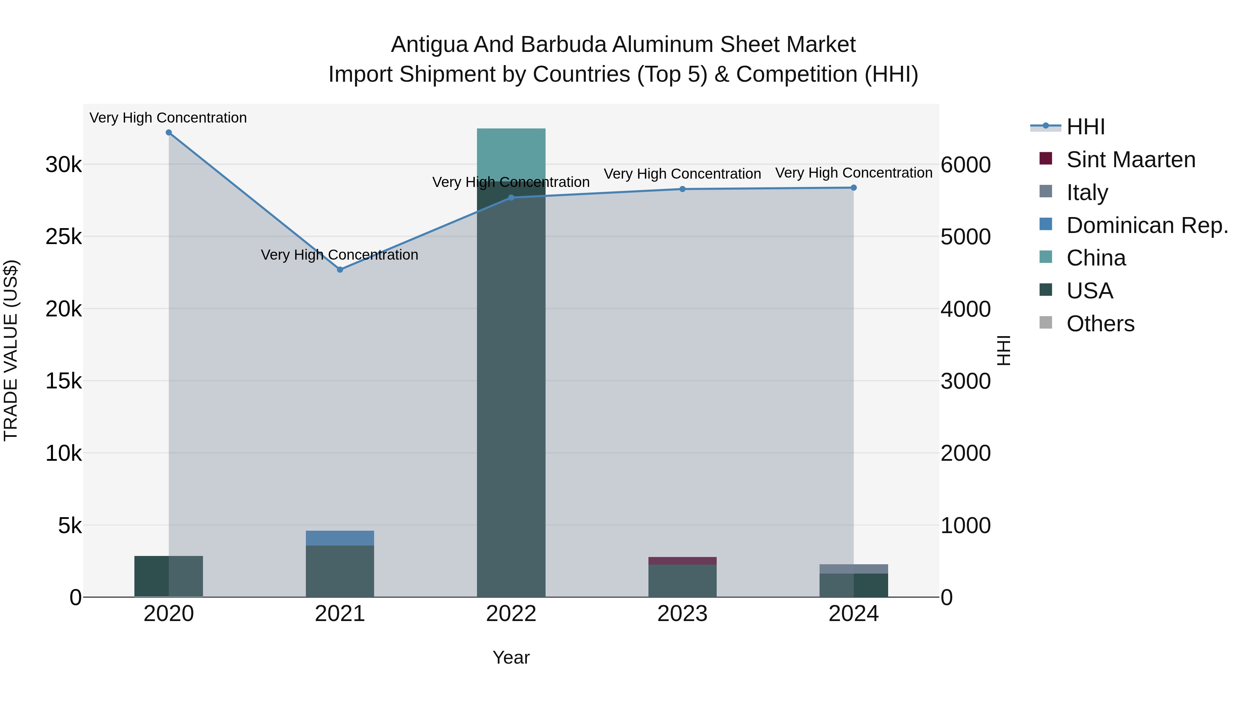Screen dimensions: 1247x701
Task: Click the 2020 x-axis label
Action: (x=168, y=614)
